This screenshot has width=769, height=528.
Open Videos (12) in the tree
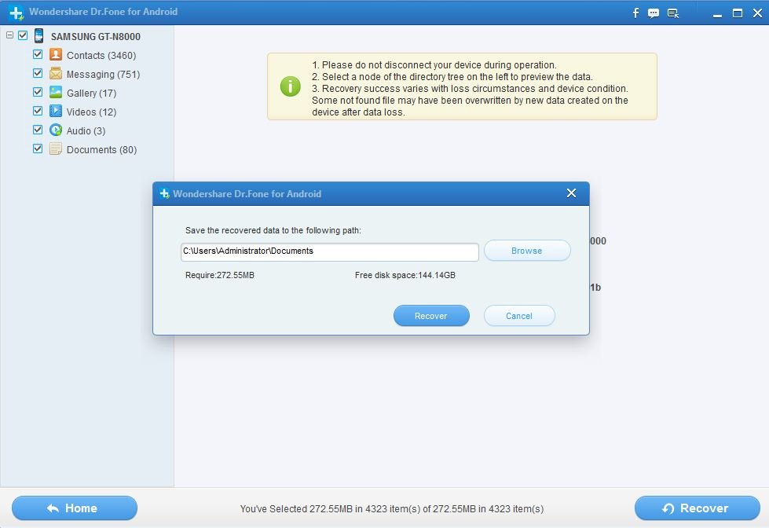point(91,112)
